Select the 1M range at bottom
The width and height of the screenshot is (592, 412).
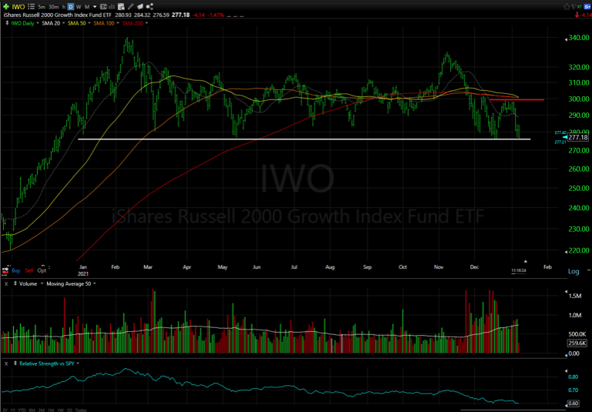(51, 410)
